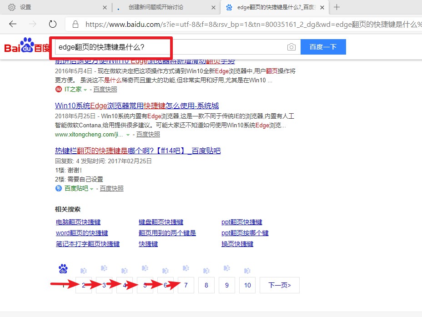Switch to the 设置 tab
This screenshot has width=422, height=317.
pyautogui.click(x=55, y=7)
